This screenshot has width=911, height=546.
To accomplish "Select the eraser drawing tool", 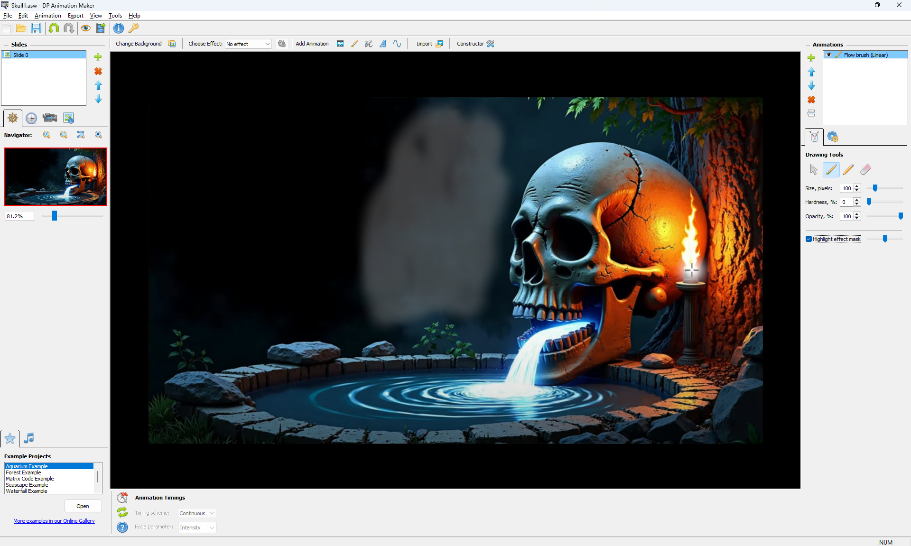I will [865, 170].
